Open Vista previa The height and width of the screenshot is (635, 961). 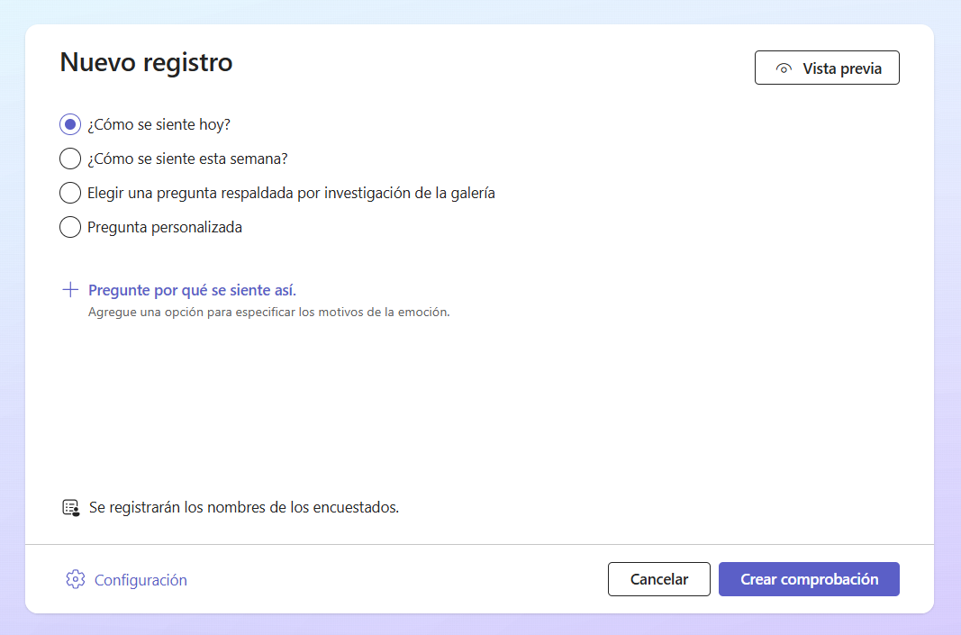point(827,68)
